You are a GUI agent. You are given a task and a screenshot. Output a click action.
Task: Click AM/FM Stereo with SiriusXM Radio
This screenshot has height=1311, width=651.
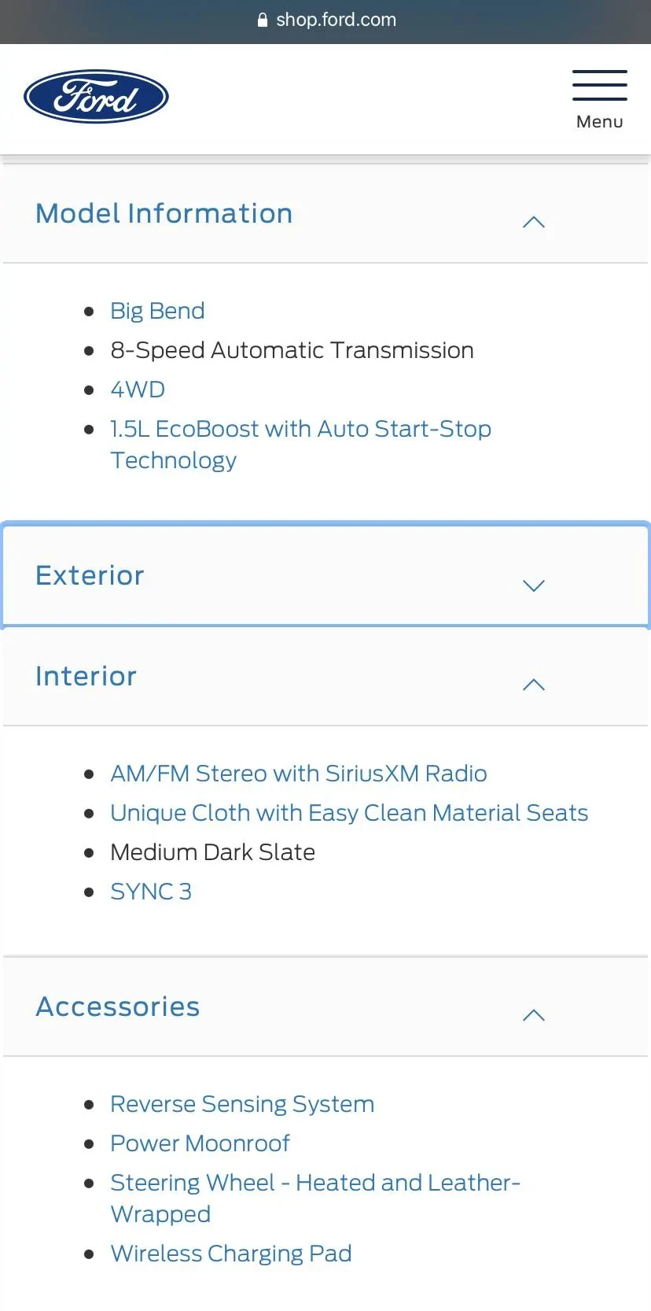click(298, 774)
